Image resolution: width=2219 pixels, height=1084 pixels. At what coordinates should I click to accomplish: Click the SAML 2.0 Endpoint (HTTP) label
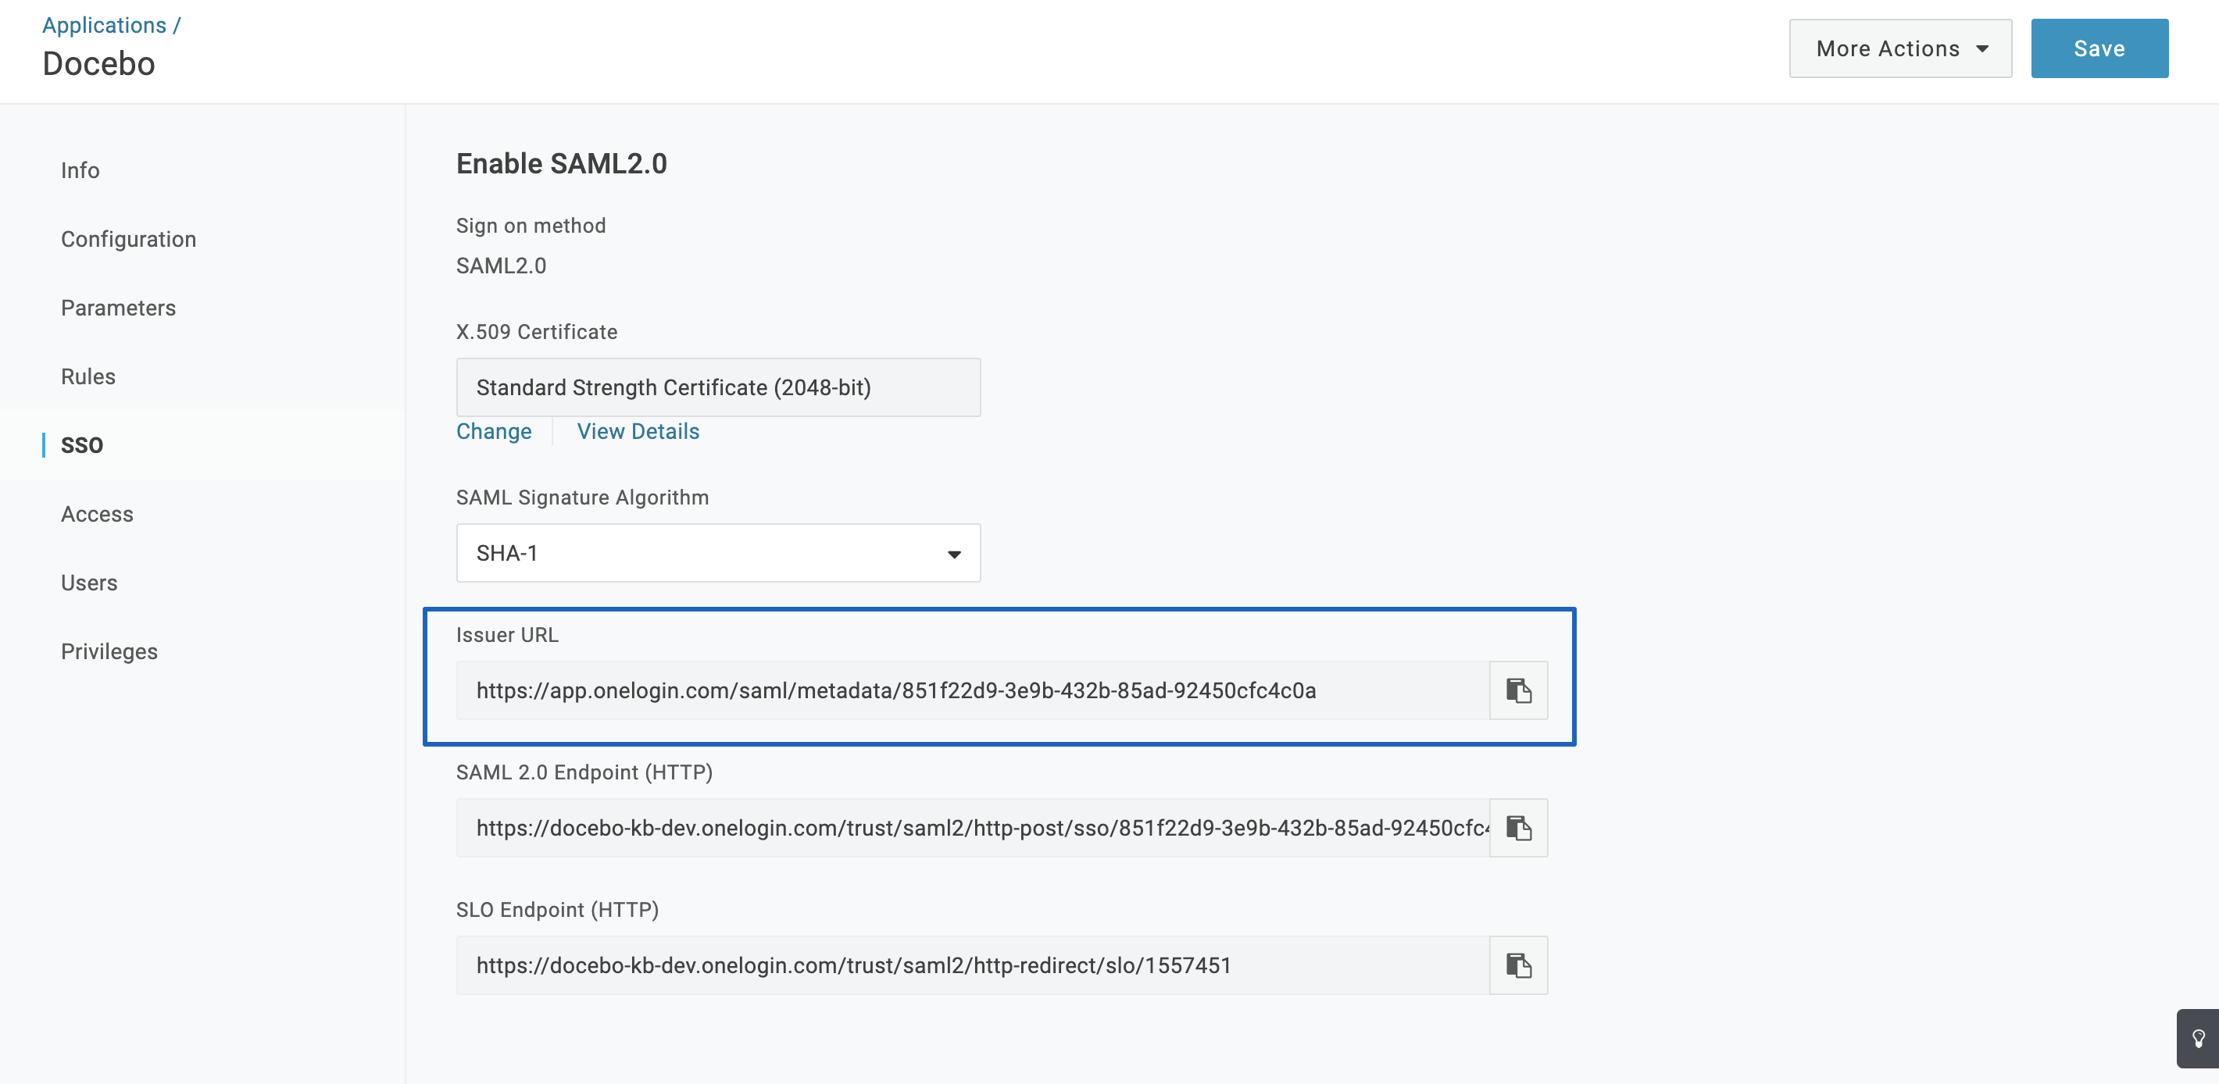point(584,772)
